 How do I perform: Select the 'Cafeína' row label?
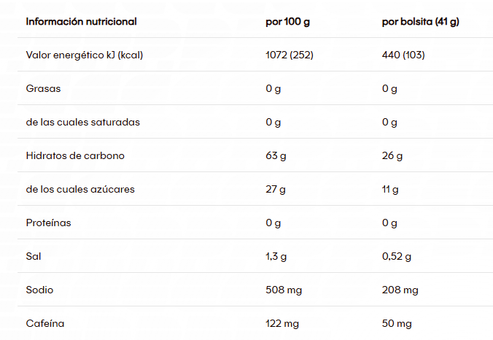[x=44, y=323]
